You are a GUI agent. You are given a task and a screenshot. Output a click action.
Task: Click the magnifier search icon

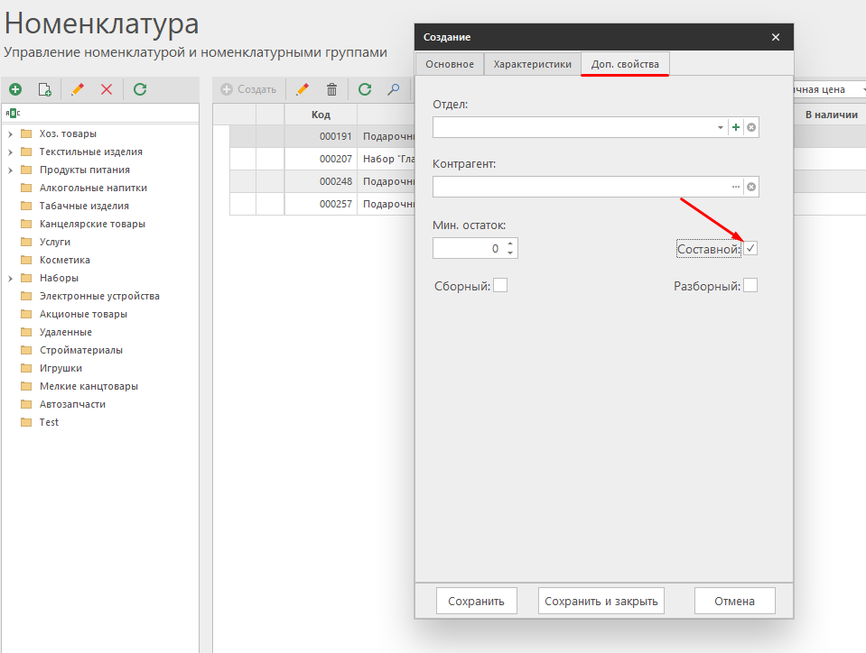coord(394,89)
